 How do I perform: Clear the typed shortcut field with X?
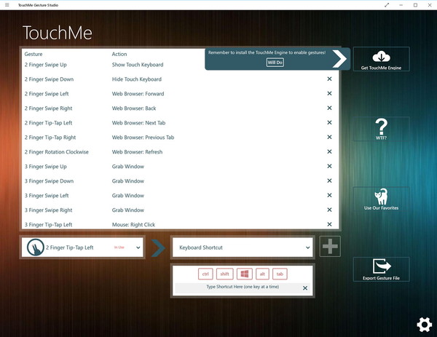[x=305, y=288]
